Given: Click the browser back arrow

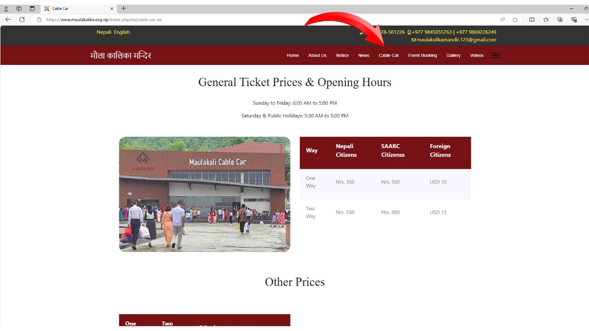Looking at the screenshot, I should [8, 19].
